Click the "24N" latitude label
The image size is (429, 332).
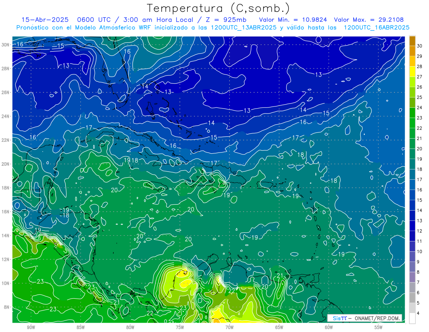tap(5, 116)
